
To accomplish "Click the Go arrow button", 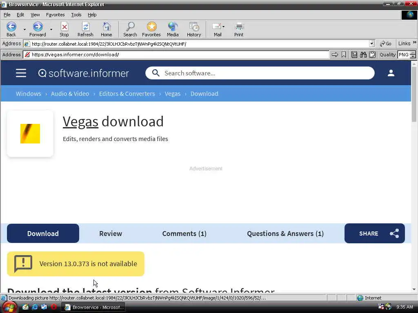I will [x=386, y=44].
